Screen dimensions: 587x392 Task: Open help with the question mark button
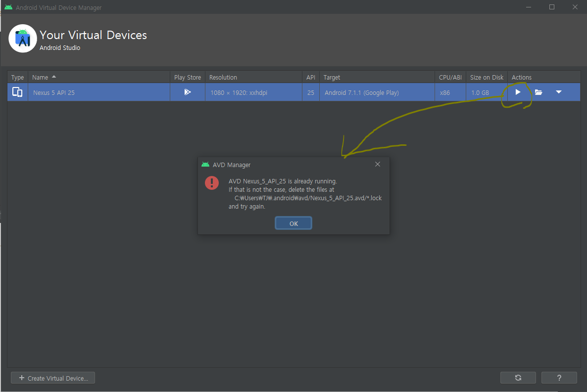coord(559,378)
